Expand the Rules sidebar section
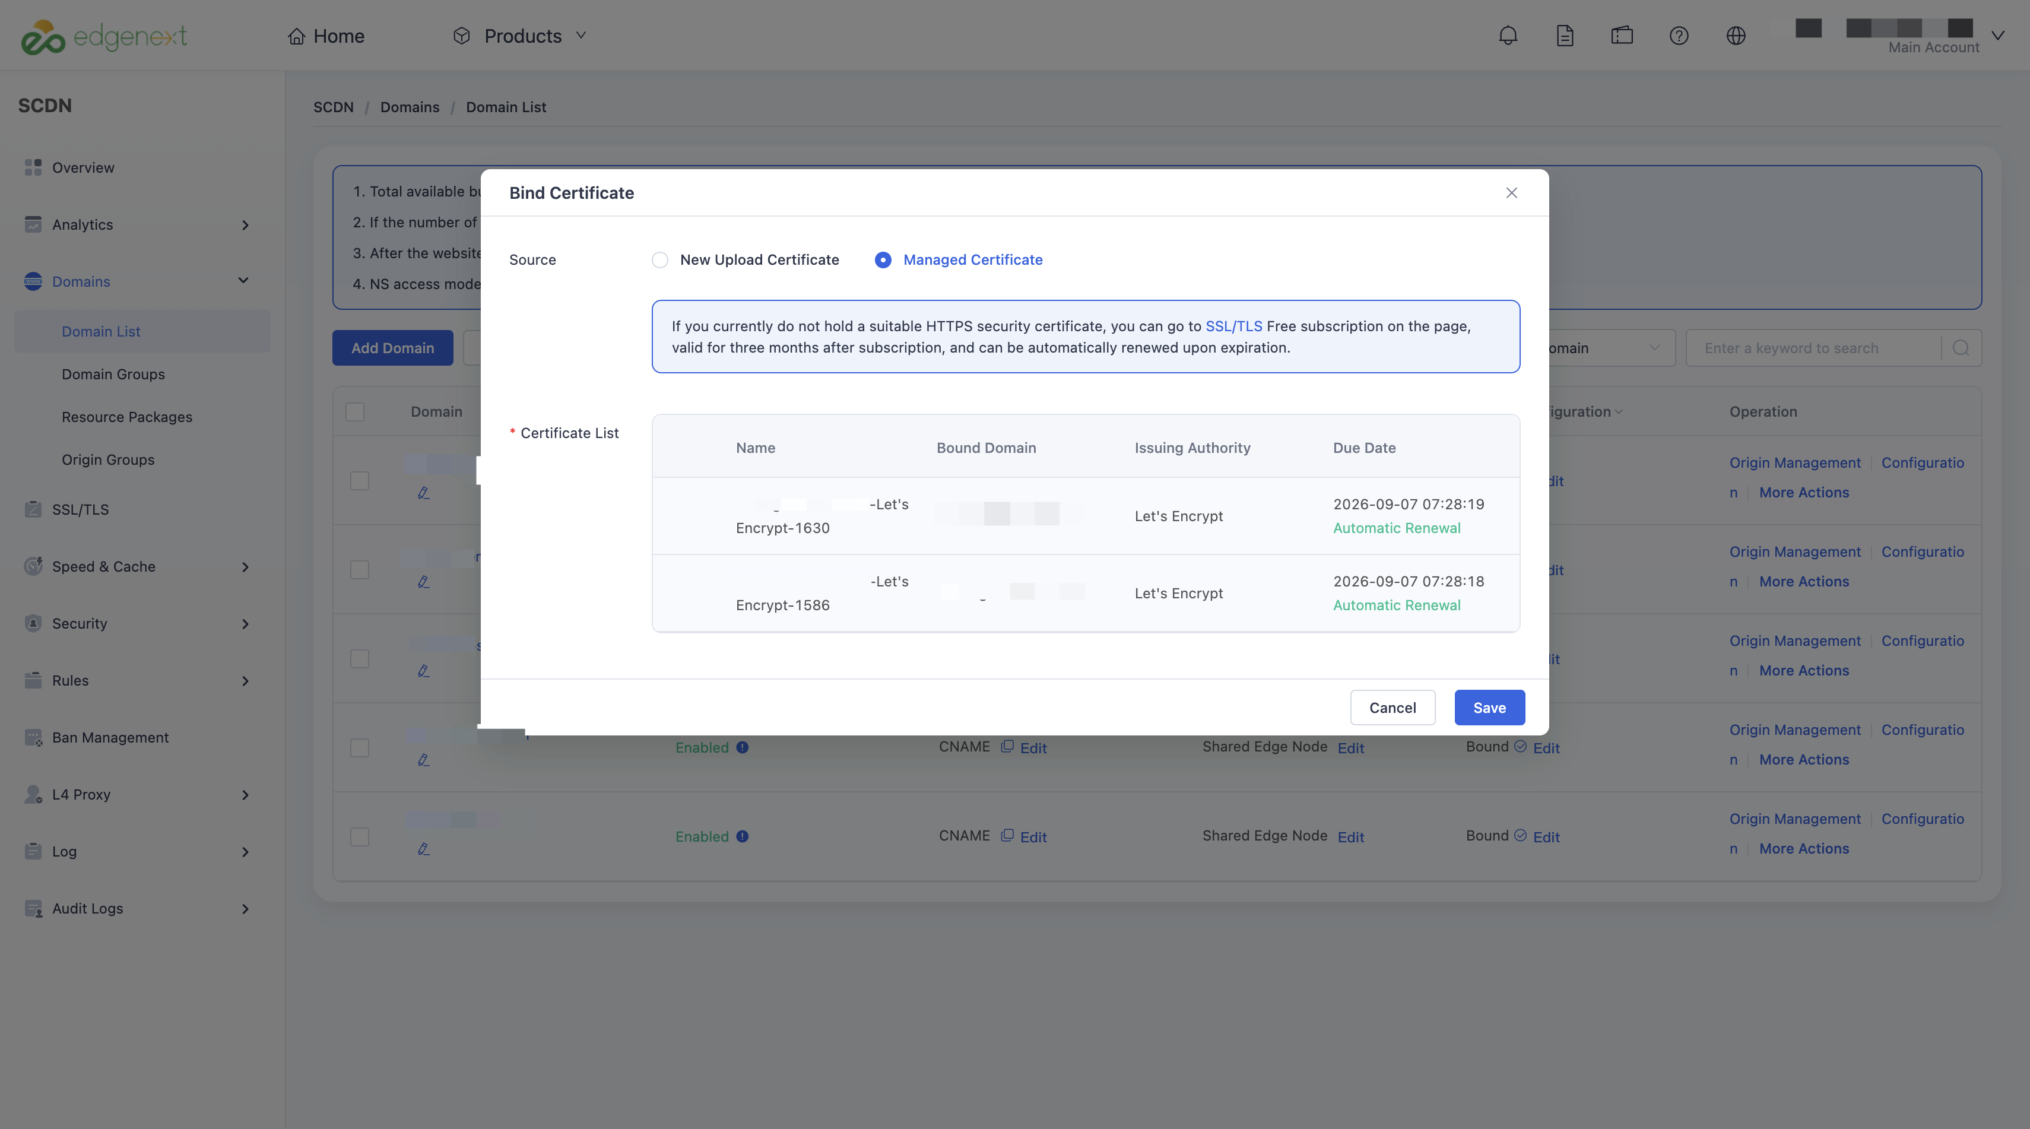Image resolution: width=2030 pixels, height=1129 pixels. pyautogui.click(x=245, y=681)
